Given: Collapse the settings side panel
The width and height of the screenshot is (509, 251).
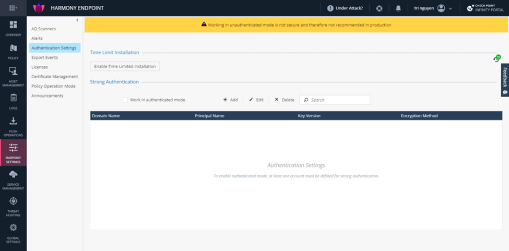Looking at the screenshot, I should [x=77, y=20].
